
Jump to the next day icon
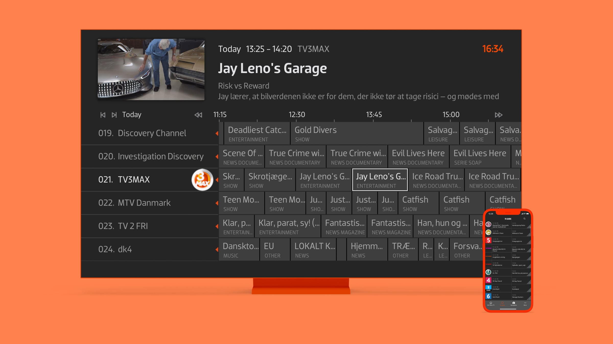click(x=114, y=115)
